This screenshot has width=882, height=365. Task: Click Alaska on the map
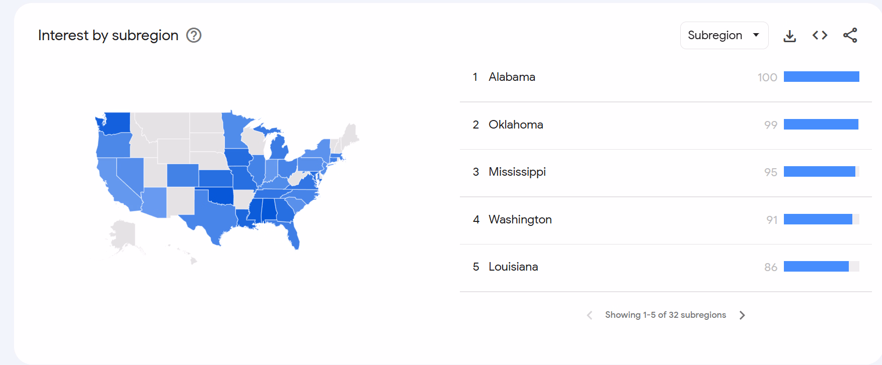point(123,235)
